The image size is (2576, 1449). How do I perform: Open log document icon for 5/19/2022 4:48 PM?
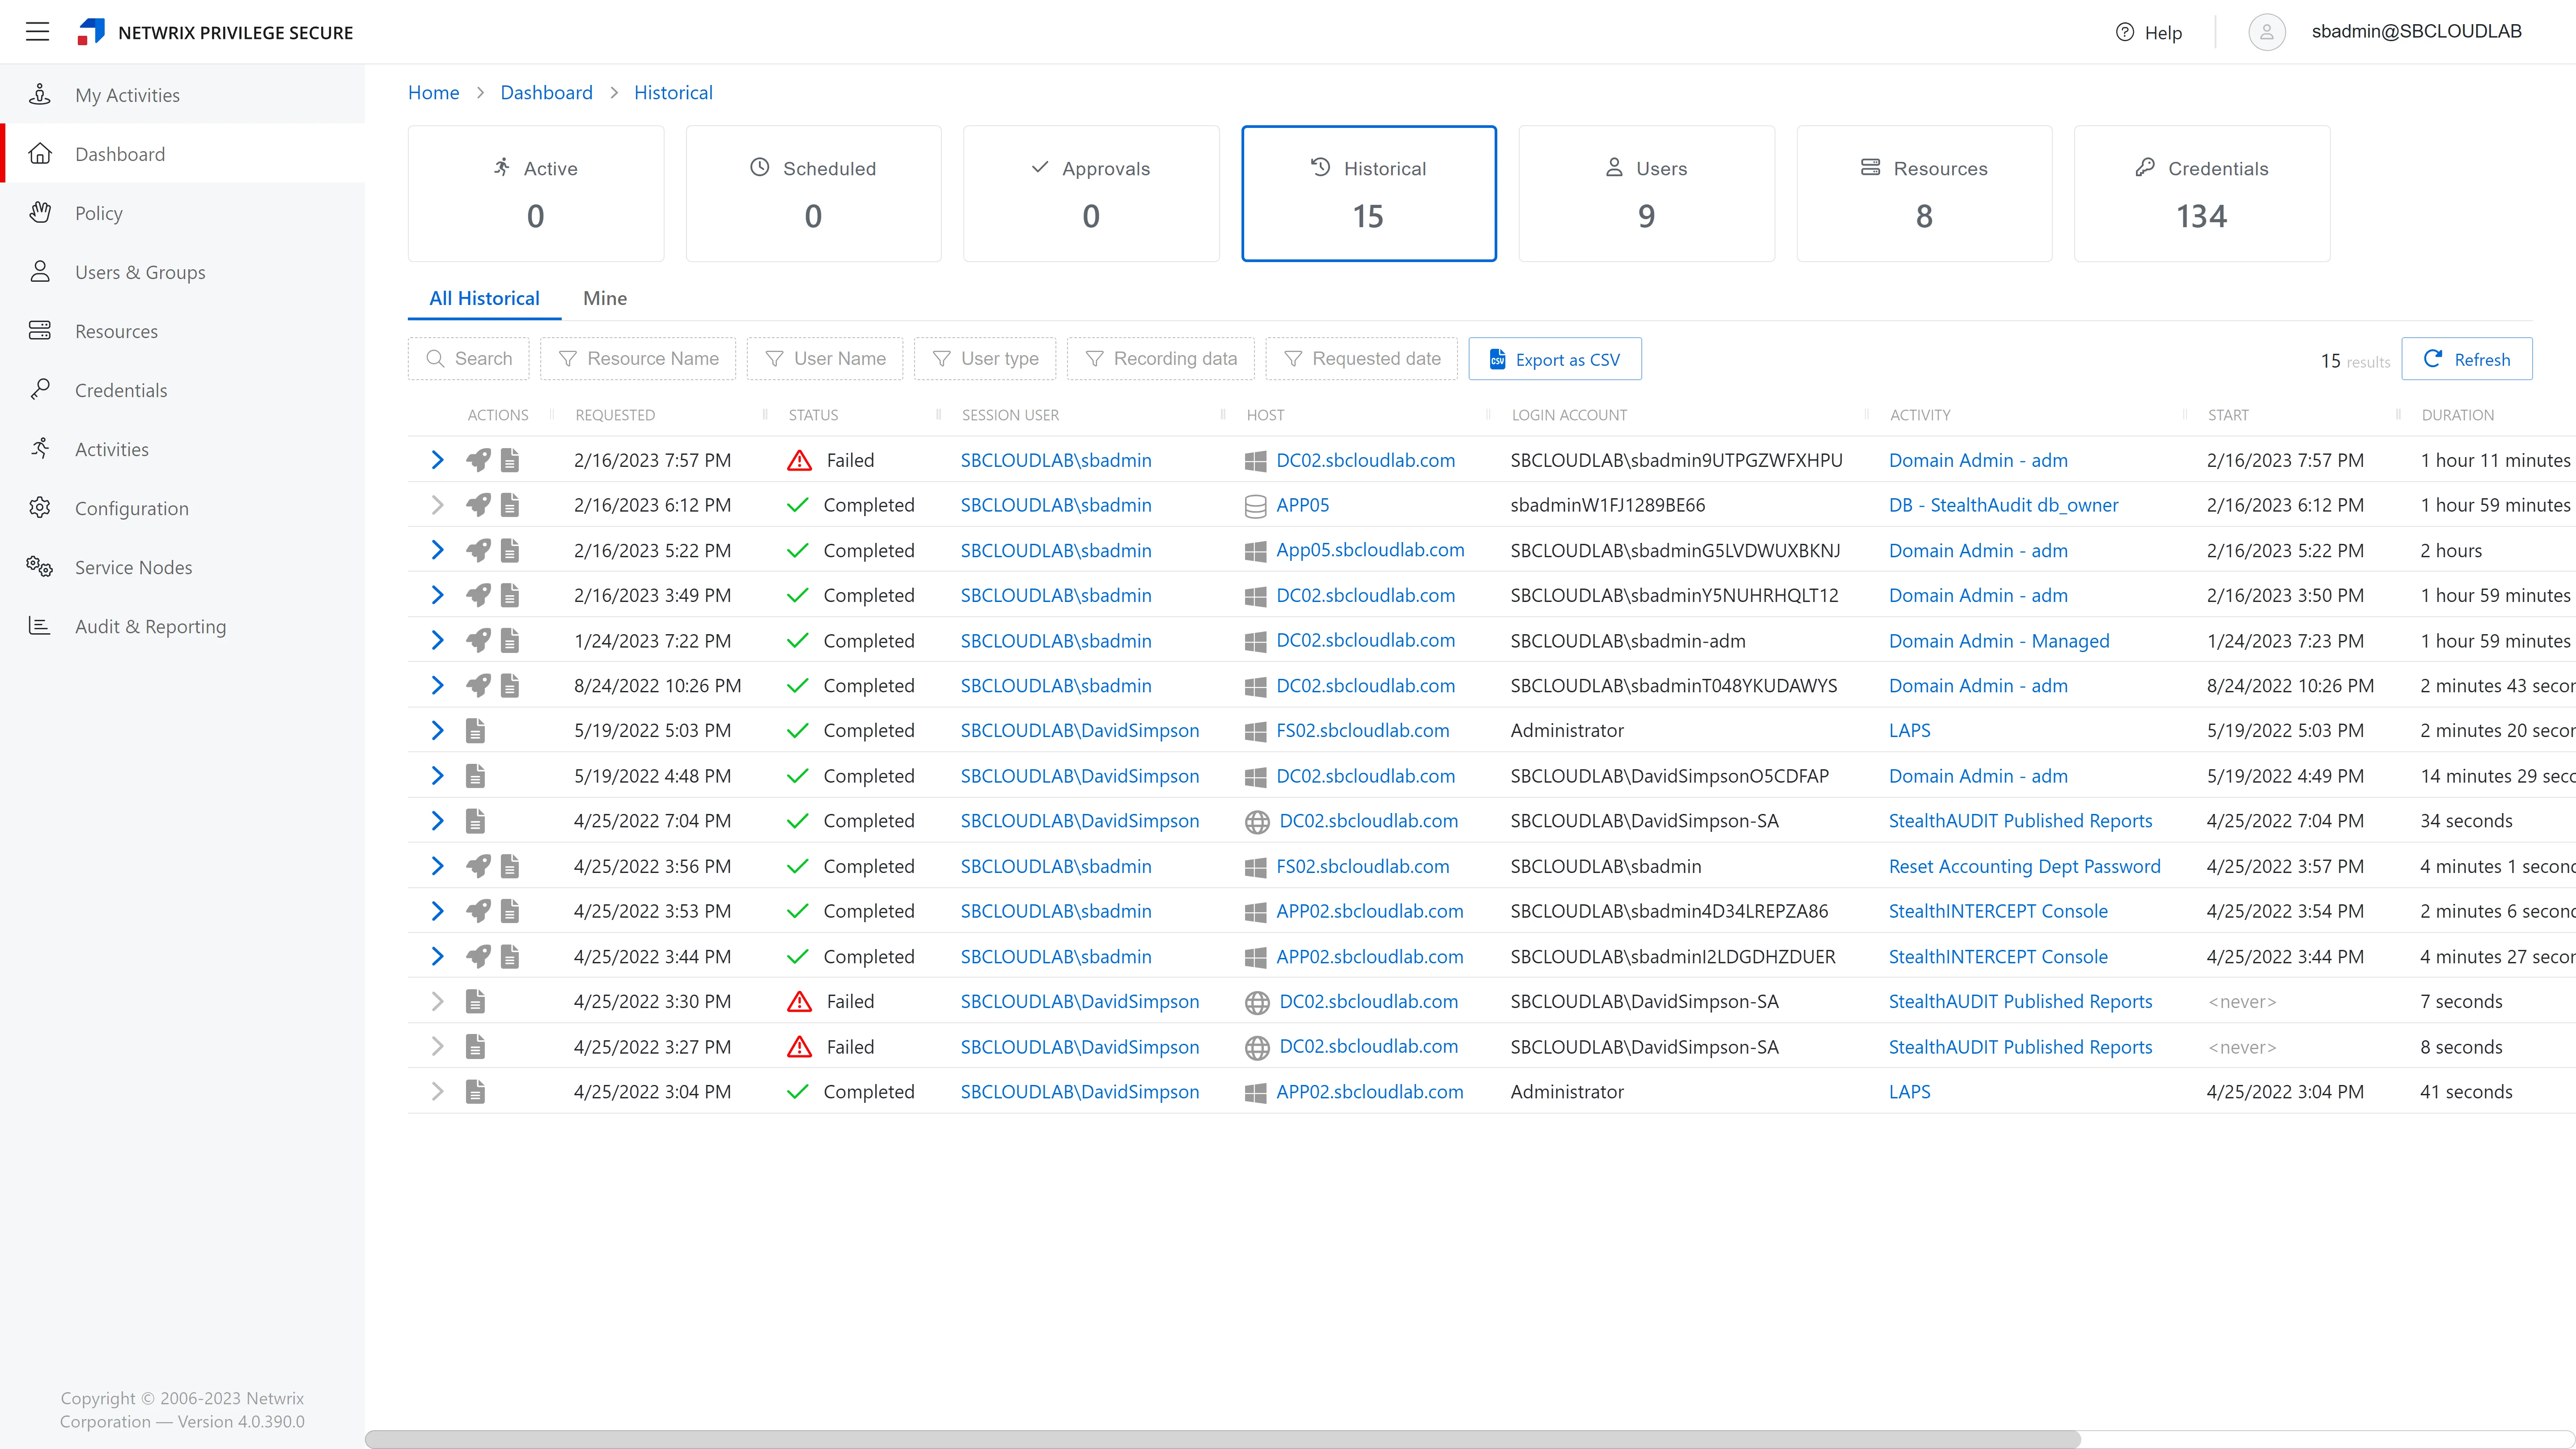coord(475,776)
